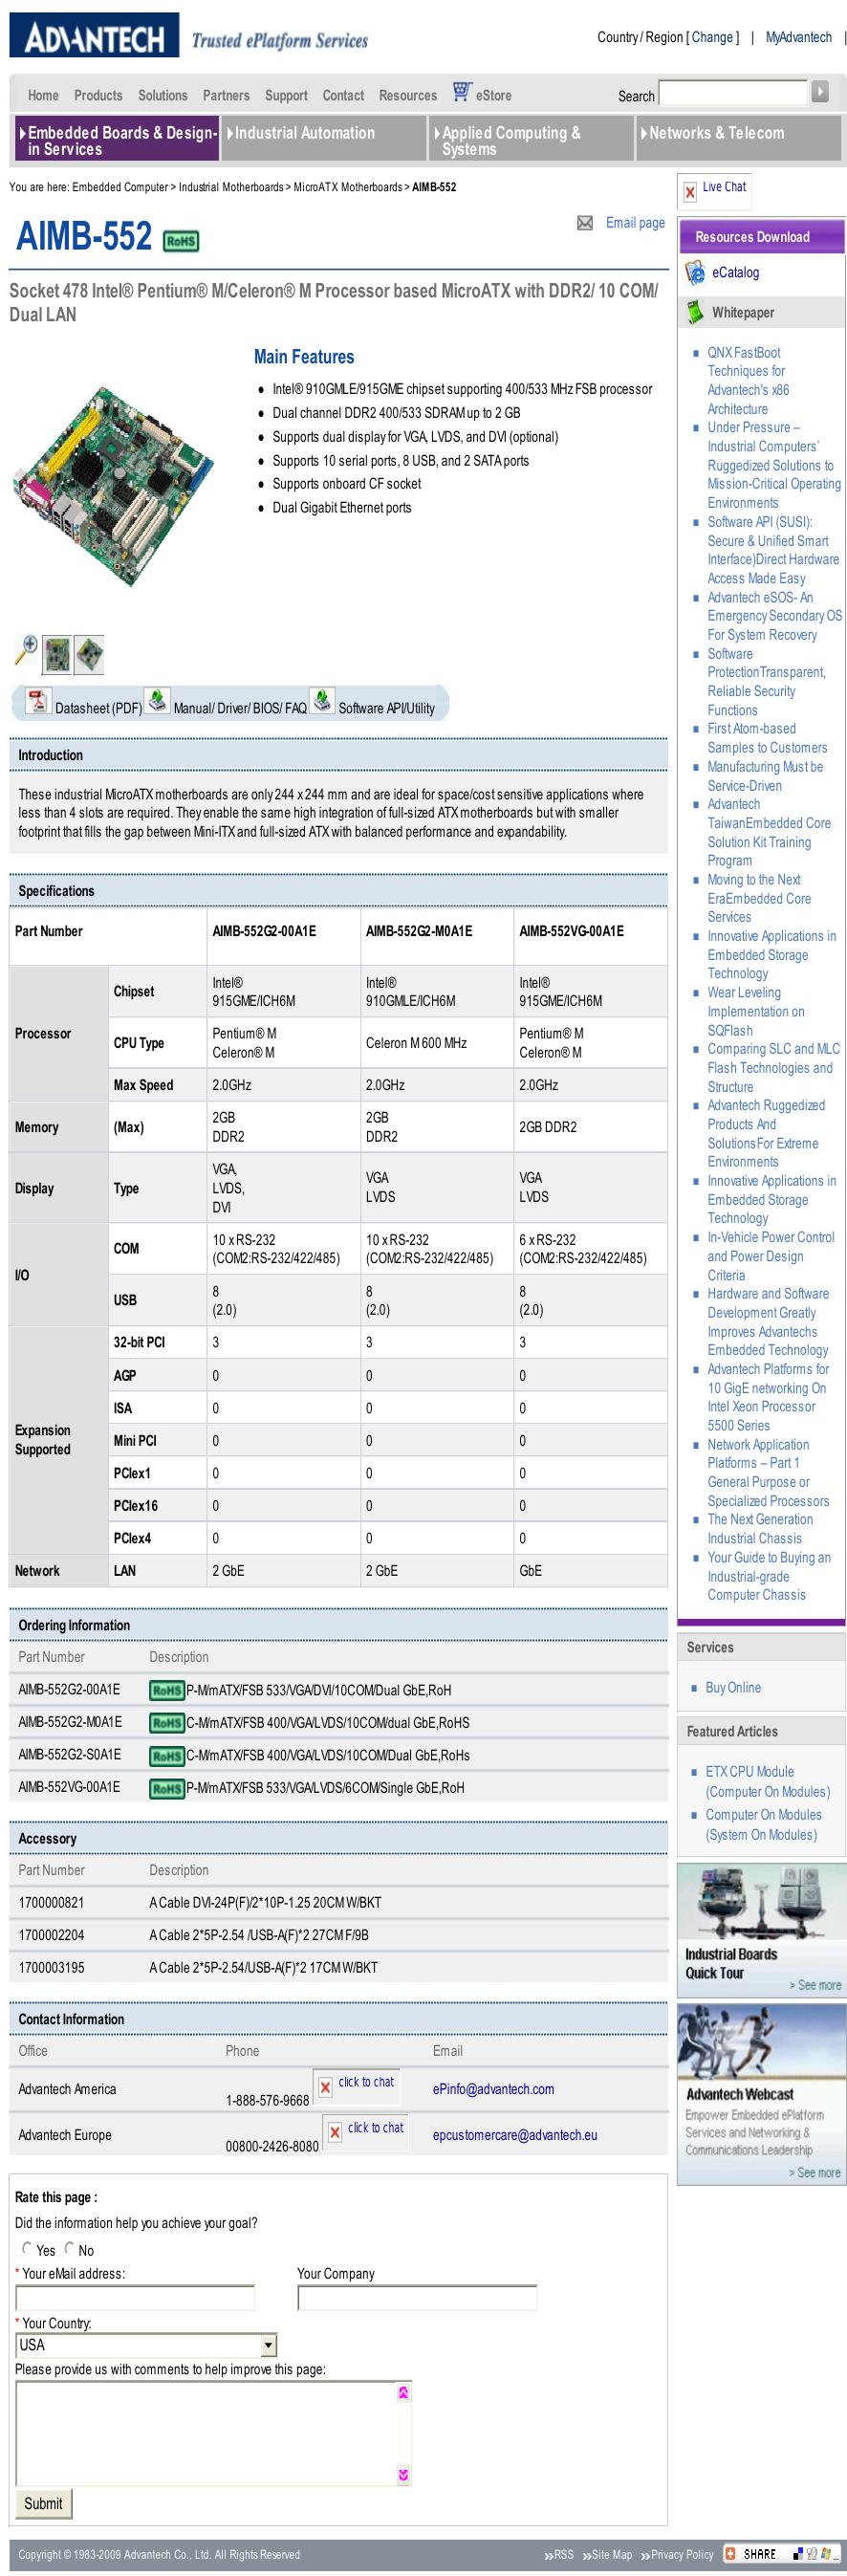Click the Manual/Driver download icon
This screenshot has width=847, height=2576.
tap(157, 700)
